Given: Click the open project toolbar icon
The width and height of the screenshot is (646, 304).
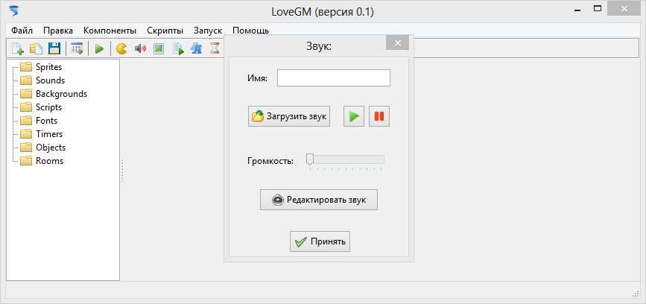Looking at the screenshot, I should [x=36, y=48].
